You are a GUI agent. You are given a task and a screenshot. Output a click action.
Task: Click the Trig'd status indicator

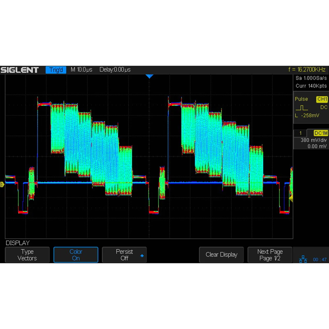[56, 70]
